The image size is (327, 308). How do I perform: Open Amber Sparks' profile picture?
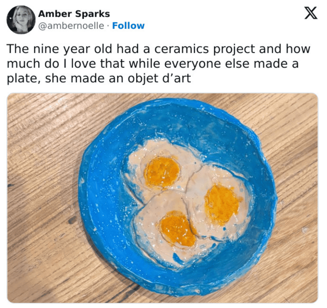[x=20, y=20]
